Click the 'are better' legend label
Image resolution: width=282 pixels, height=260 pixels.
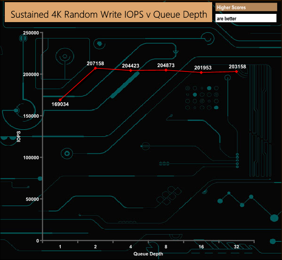click(226, 19)
